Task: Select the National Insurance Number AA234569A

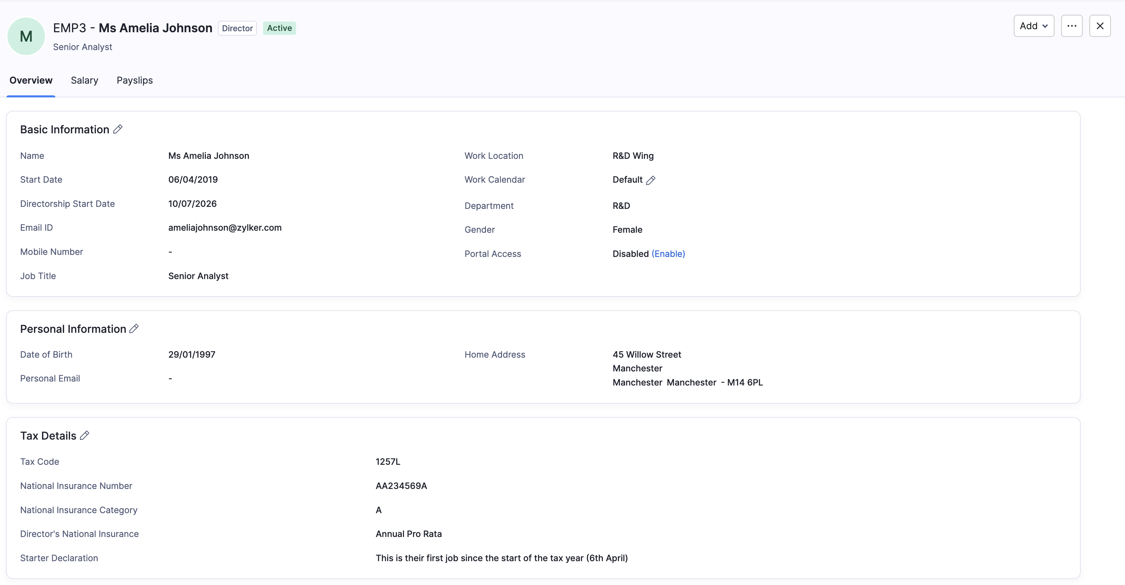Action: [401, 486]
